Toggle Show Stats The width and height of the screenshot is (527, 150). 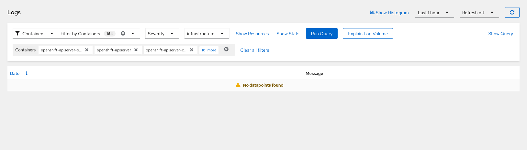pos(288,34)
